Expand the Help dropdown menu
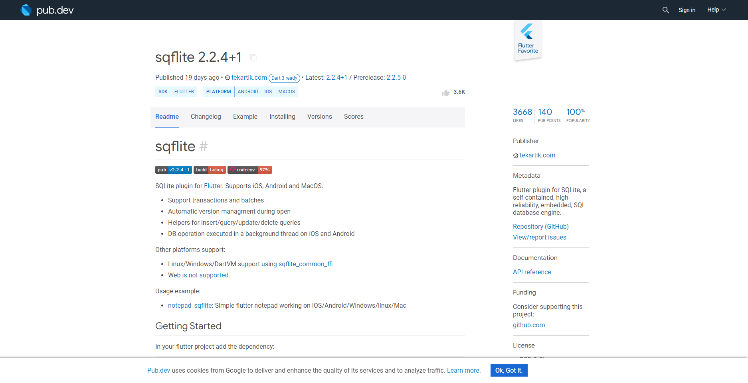748x383 pixels. coord(716,10)
